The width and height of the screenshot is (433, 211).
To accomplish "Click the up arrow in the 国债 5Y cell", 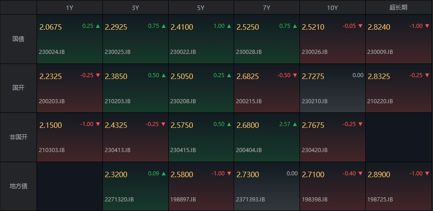I will tap(229, 26).
